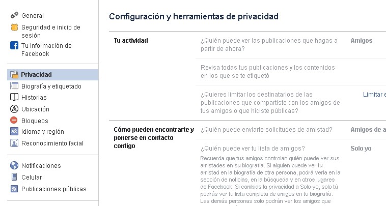Click the Amigos audience value
The image size is (386, 206).
coord(362,41)
